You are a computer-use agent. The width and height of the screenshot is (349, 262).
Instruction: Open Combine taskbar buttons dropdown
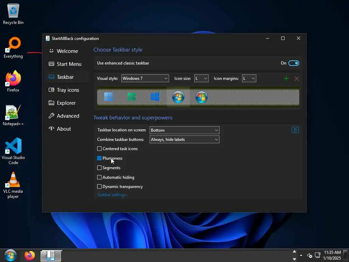click(184, 140)
